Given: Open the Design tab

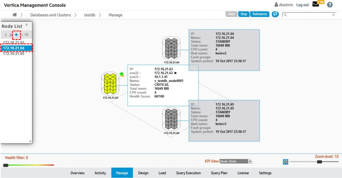Looking at the screenshot, I should (143, 173).
